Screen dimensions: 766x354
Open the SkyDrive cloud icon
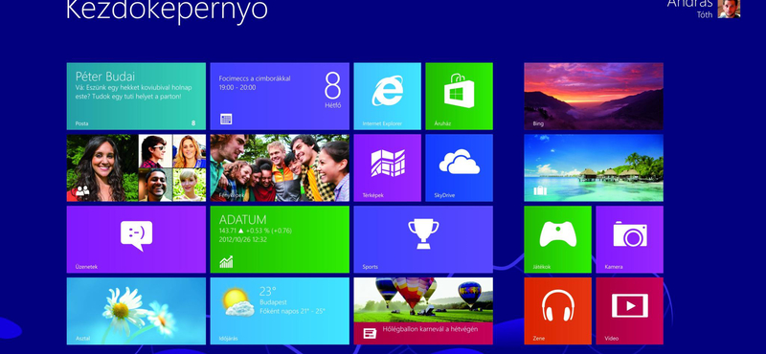coord(459,162)
